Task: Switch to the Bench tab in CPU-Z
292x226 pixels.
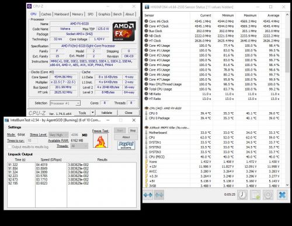Action: (x=117, y=14)
